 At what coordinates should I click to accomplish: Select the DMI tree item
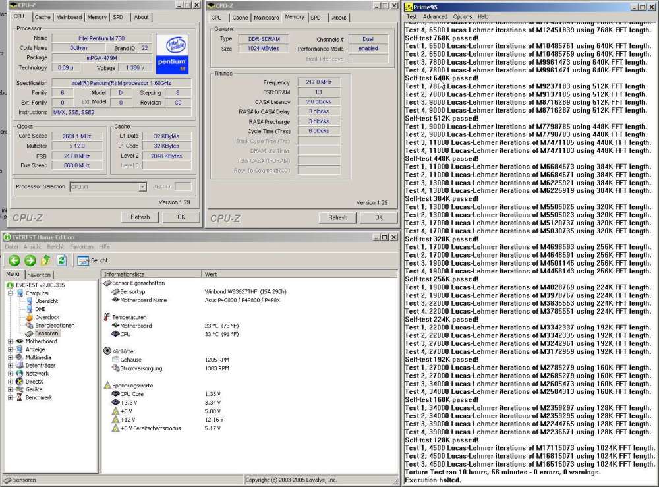coord(40,309)
